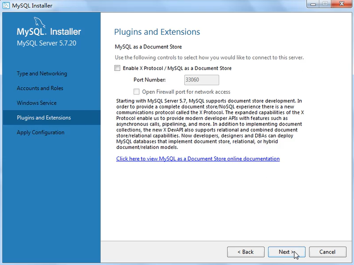The height and width of the screenshot is (265, 354).
Task: Enable X Protocol / Document Store checkbox
Action: point(117,68)
